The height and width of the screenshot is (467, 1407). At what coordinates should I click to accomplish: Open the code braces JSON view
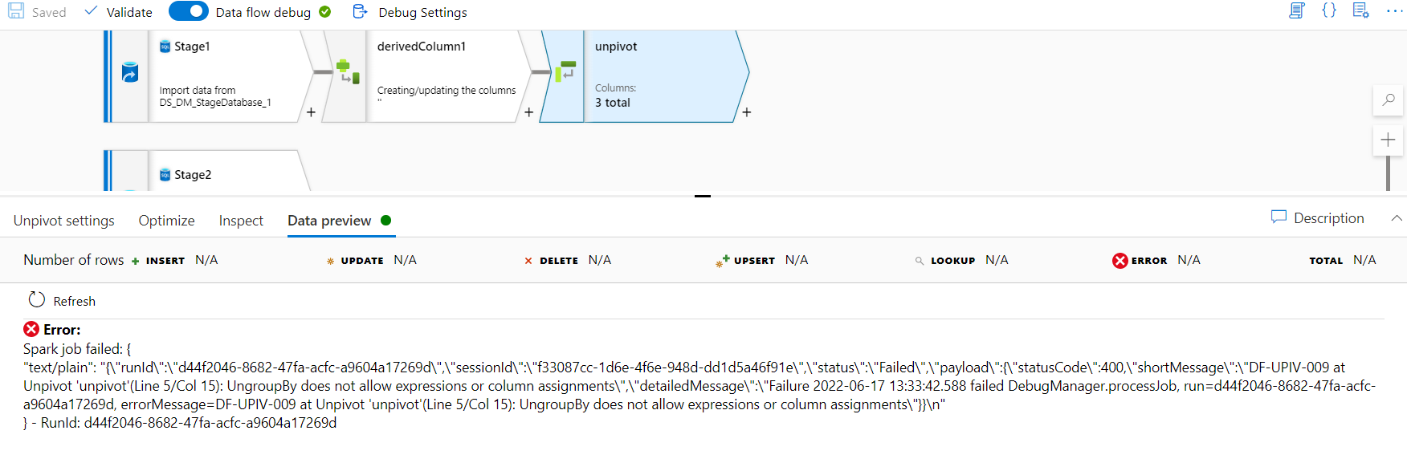click(x=1329, y=11)
